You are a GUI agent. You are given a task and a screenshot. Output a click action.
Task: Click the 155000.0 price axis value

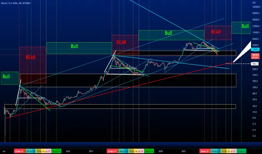pos(256,32)
